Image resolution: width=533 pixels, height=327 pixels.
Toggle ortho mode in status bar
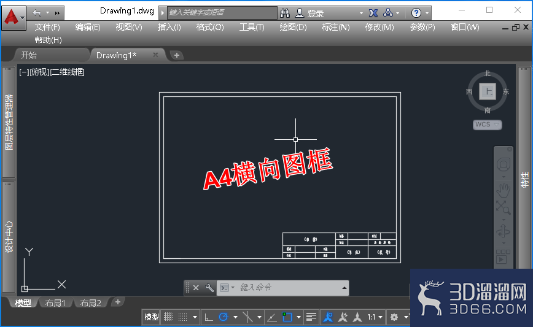[208, 317]
